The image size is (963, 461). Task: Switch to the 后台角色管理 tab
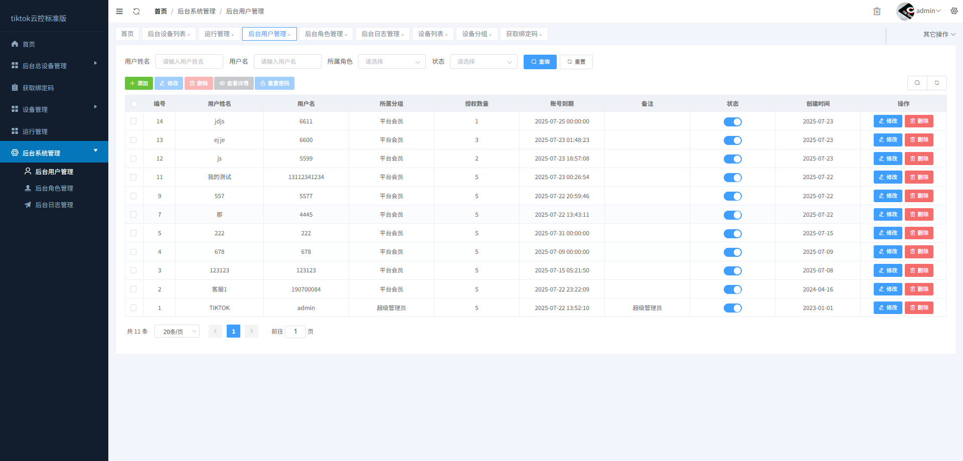click(324, 34)
